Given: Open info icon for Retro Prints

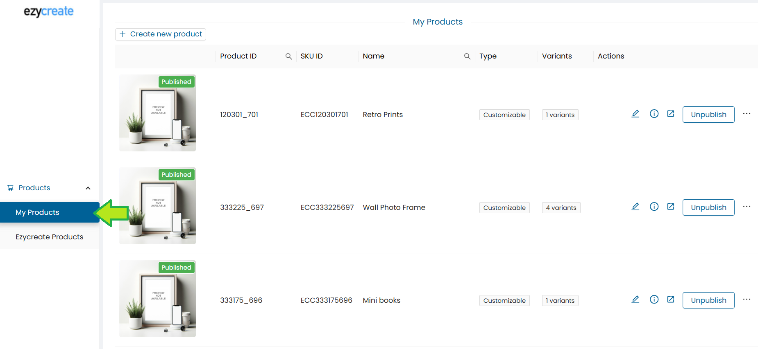Looking at the screenshot, I should tap(654, 114).
